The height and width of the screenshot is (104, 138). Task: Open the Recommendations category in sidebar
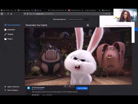12,25
